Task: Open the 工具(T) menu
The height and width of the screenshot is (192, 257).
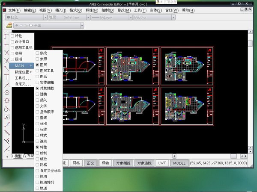Action: (140, 10)
